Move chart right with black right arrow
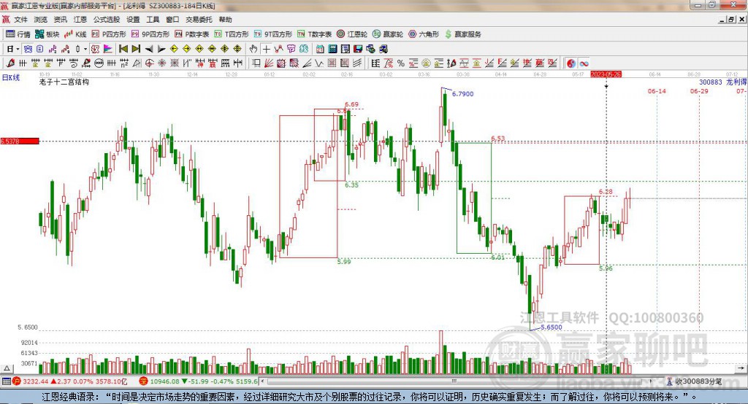This screenshot has width=748, height=404. point(161,49)
